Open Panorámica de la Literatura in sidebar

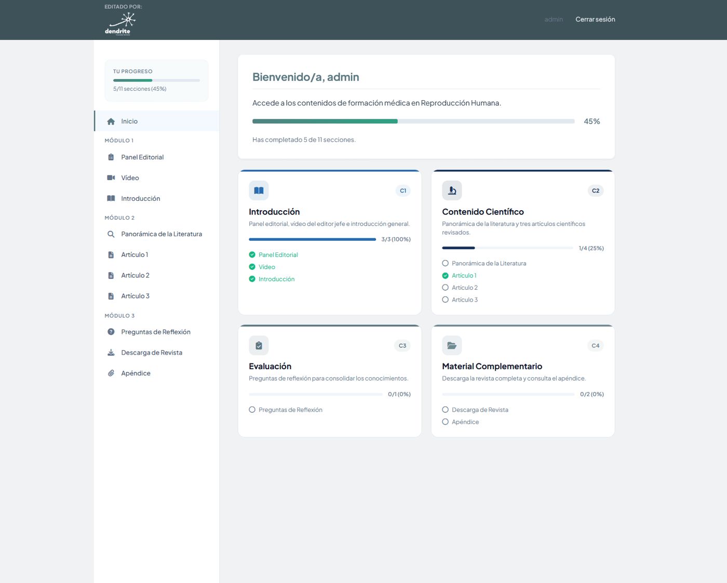point(157,234)
